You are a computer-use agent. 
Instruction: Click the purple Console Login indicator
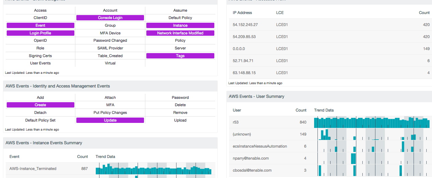pyautogui.click(x=110, y=18)
